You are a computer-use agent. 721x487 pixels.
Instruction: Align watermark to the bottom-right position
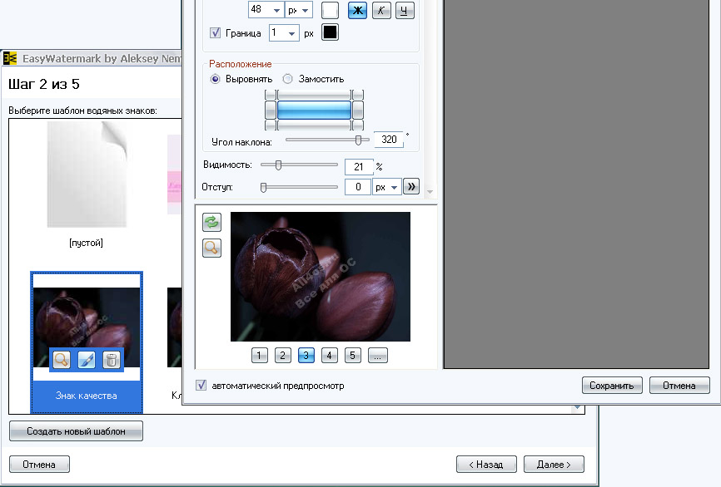(x=358, y=125)
